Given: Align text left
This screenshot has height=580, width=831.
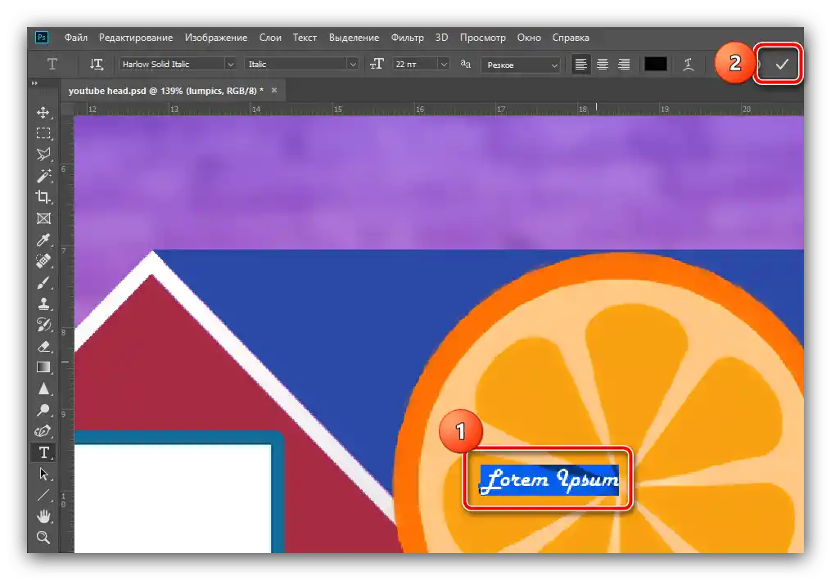Looking at the screenshot, I should (580, 64).
